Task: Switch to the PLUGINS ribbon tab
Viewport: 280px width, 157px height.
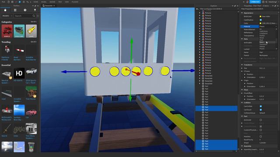Action: (x=75, y=2)
